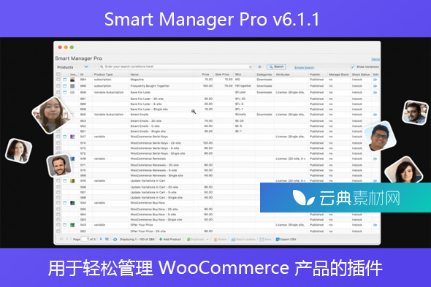Click the Edit arrow icon for Frequently Bought Together

click(375, 86)
